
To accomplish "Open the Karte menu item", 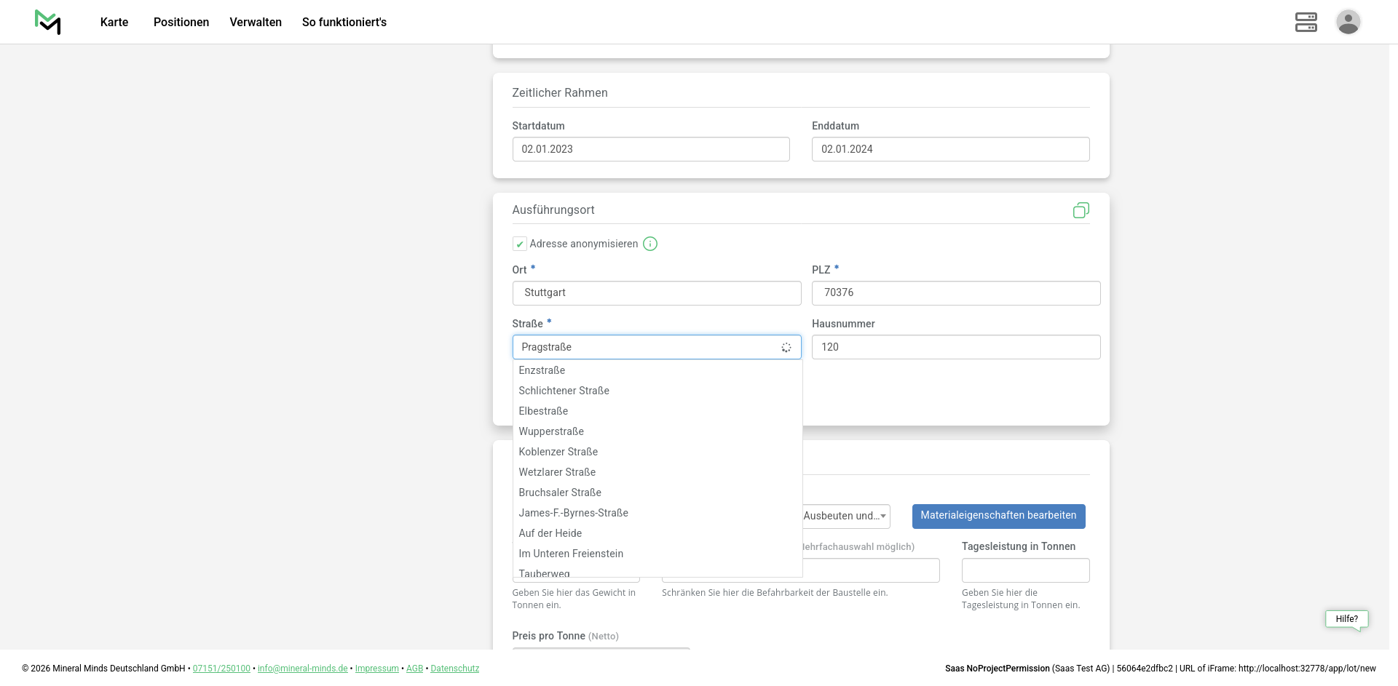I will [114, 22].
